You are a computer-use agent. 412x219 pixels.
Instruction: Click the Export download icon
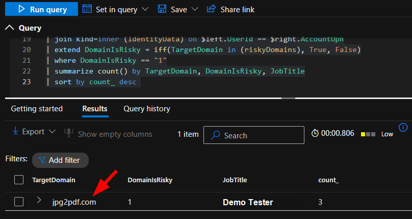[x=15, y=132]
